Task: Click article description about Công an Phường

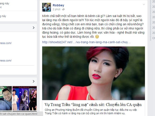Action: (91, 112)
